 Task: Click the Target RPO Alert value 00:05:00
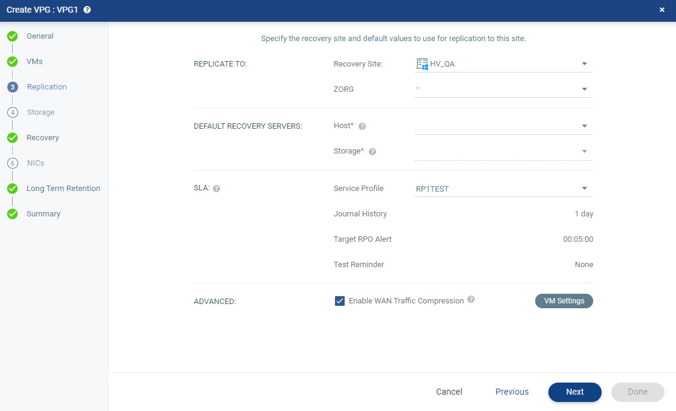tap(578, 239)
